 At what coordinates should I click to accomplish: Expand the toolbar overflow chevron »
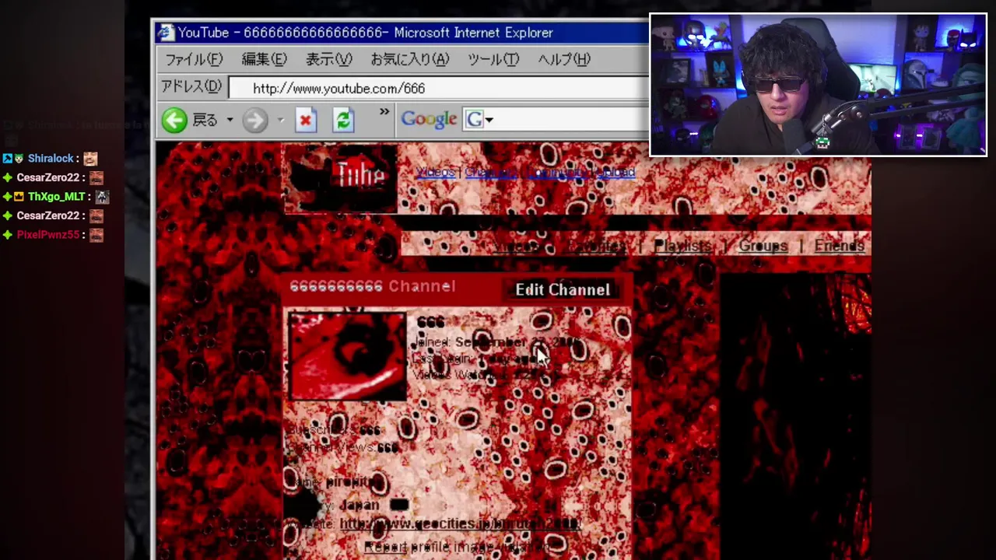coord(384,113)
